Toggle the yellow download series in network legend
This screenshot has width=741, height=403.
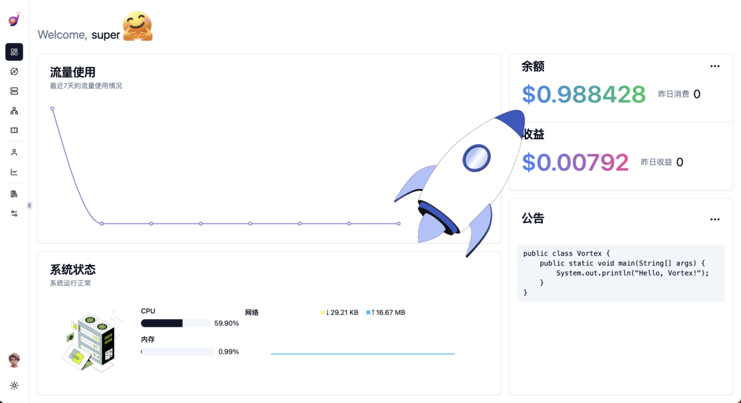tap(340, 312)
